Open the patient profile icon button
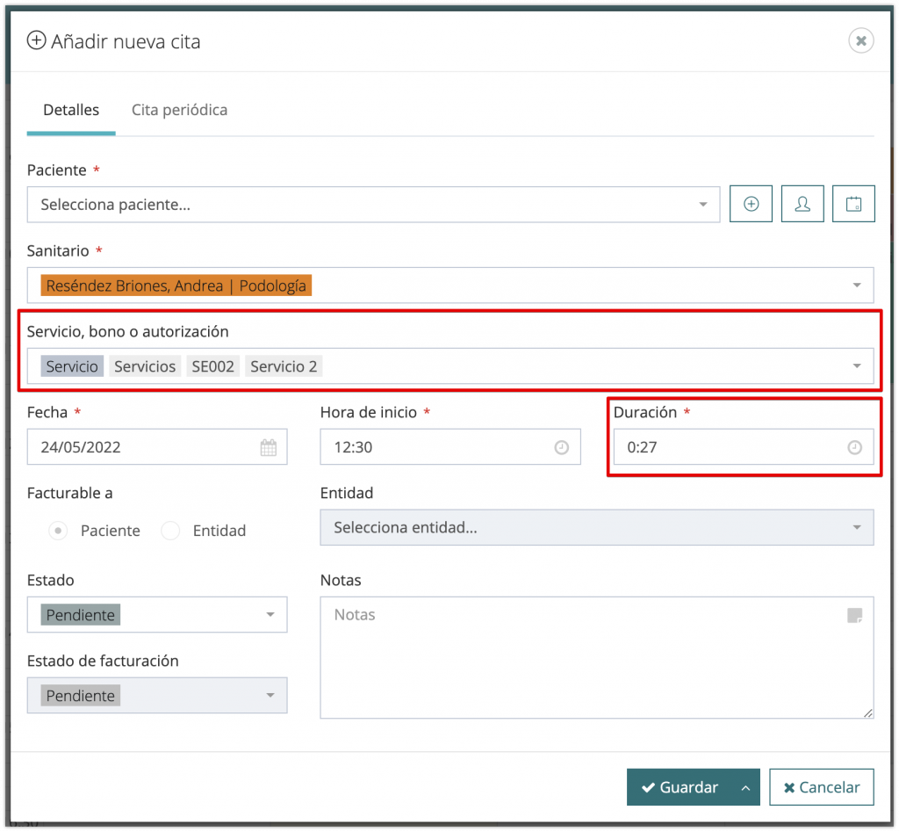The image size is (899, 832). tap(802, 204)
